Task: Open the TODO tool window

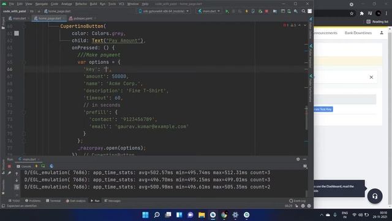Action: tap(14, 201)
